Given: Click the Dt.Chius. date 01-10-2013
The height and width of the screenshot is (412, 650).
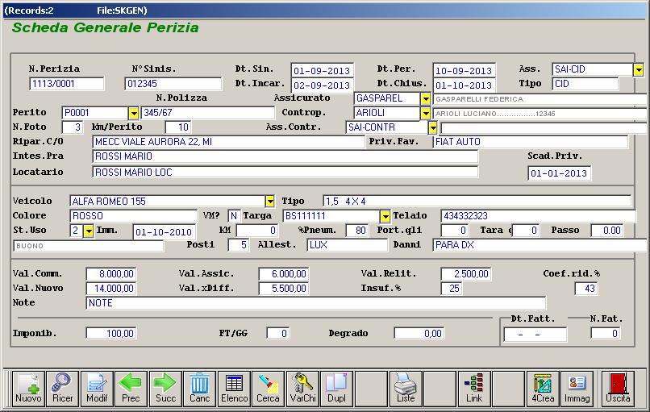Looking at the screenshot, I should (464, 85).
